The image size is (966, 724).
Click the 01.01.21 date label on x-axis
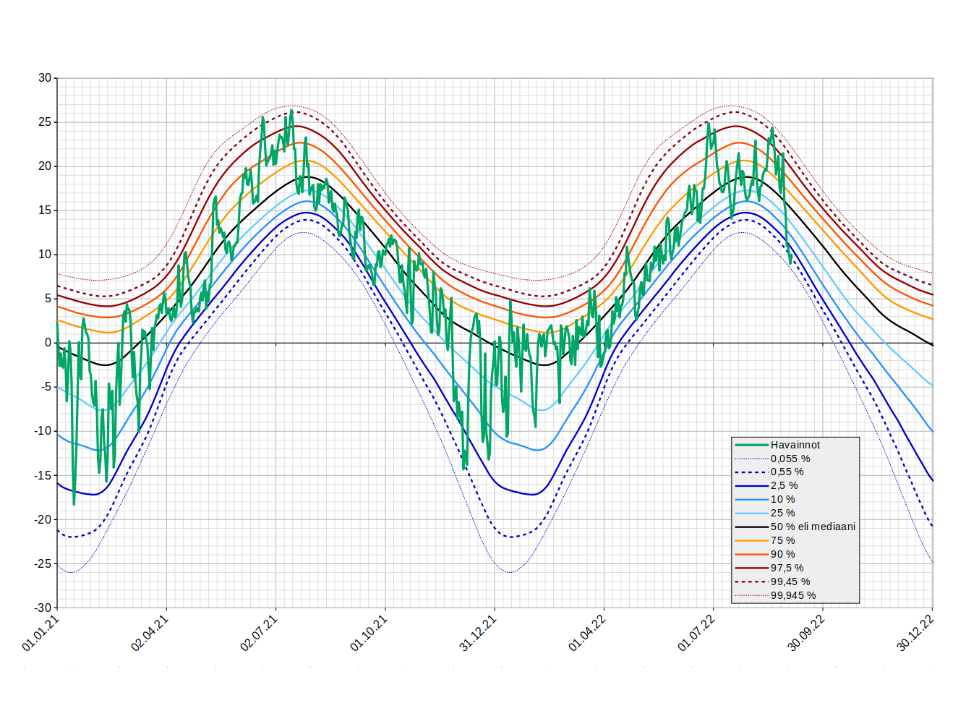[x=40, y=634]
